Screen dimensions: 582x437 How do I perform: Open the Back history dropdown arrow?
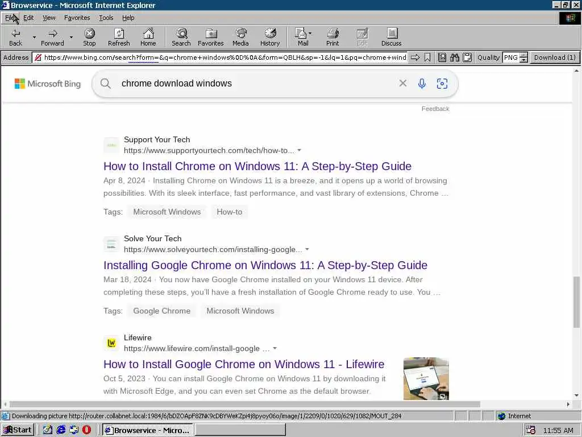pyautogui.click(x=34, y=37)
